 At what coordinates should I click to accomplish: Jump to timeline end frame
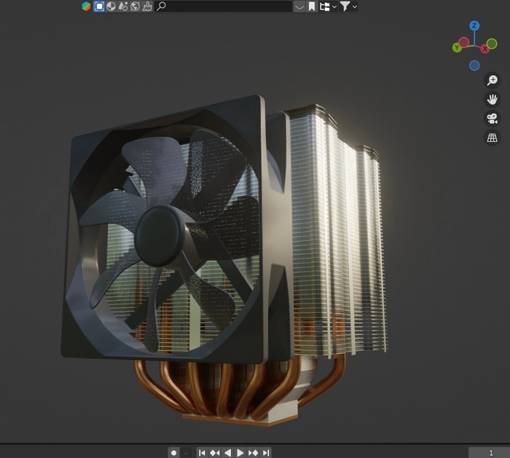266,452
